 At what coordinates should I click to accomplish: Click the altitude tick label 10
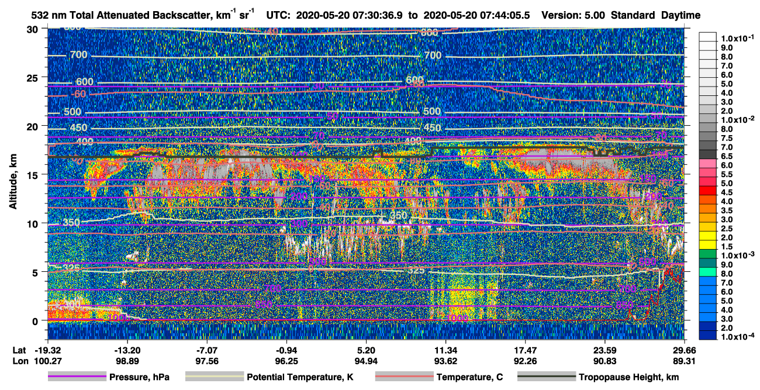[33, 223]
